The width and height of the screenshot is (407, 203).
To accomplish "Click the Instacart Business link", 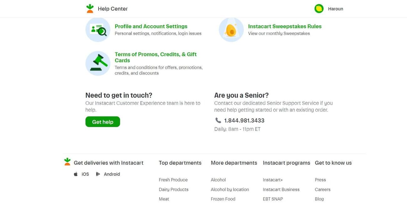I will coord(281,189).
